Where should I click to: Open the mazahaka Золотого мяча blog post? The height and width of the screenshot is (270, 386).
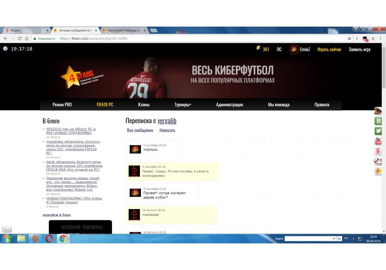click(x=73, y=147)
